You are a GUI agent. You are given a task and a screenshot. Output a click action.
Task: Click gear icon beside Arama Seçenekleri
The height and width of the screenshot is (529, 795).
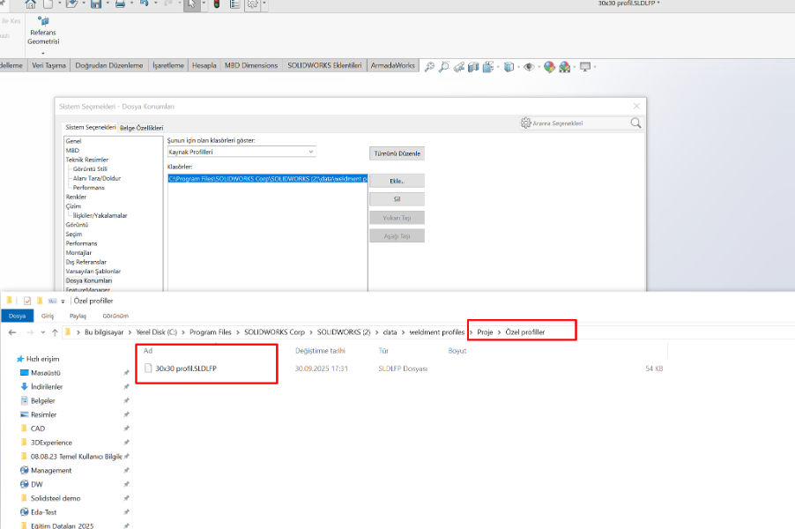(526, 123)
